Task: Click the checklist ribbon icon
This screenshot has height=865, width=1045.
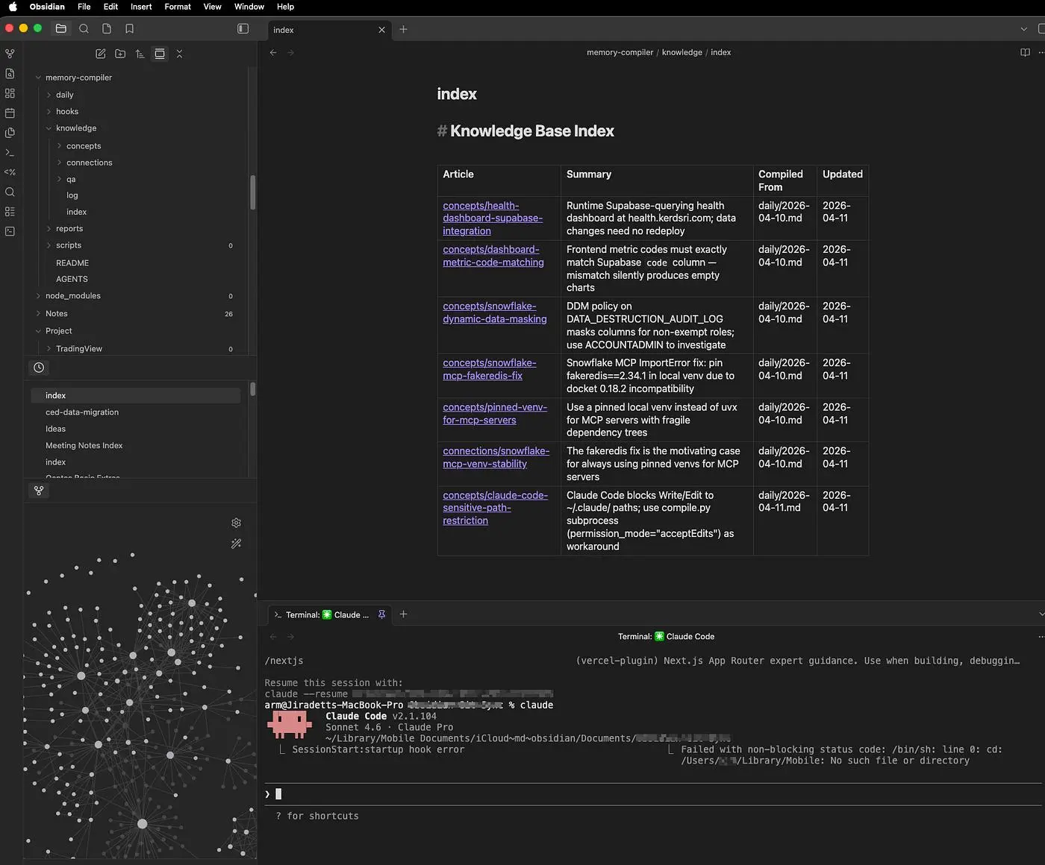Action: pos(10,212)
